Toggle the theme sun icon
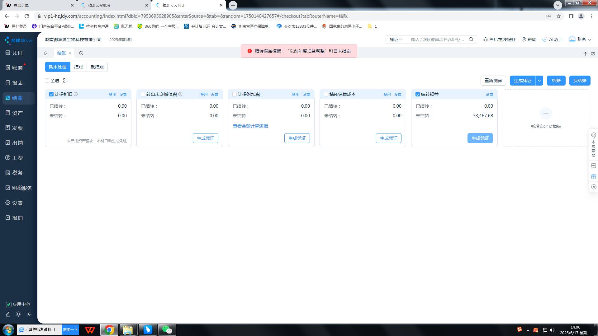Viewport: 598px width, 336px height. (x=18, y=314)
